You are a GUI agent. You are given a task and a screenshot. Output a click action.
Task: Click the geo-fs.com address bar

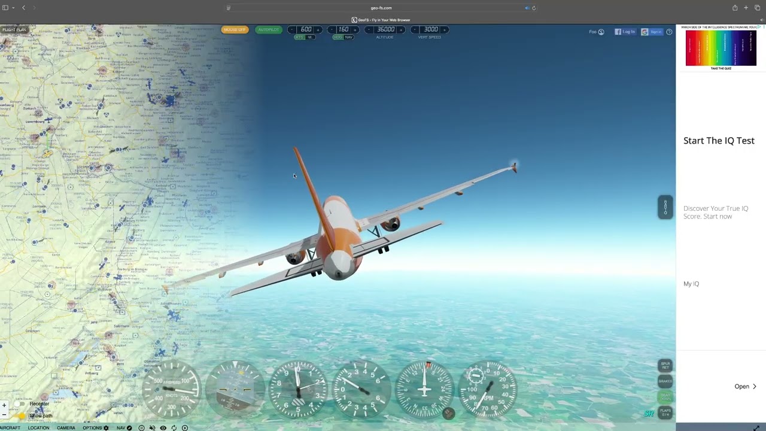click(x=381, y=8)
